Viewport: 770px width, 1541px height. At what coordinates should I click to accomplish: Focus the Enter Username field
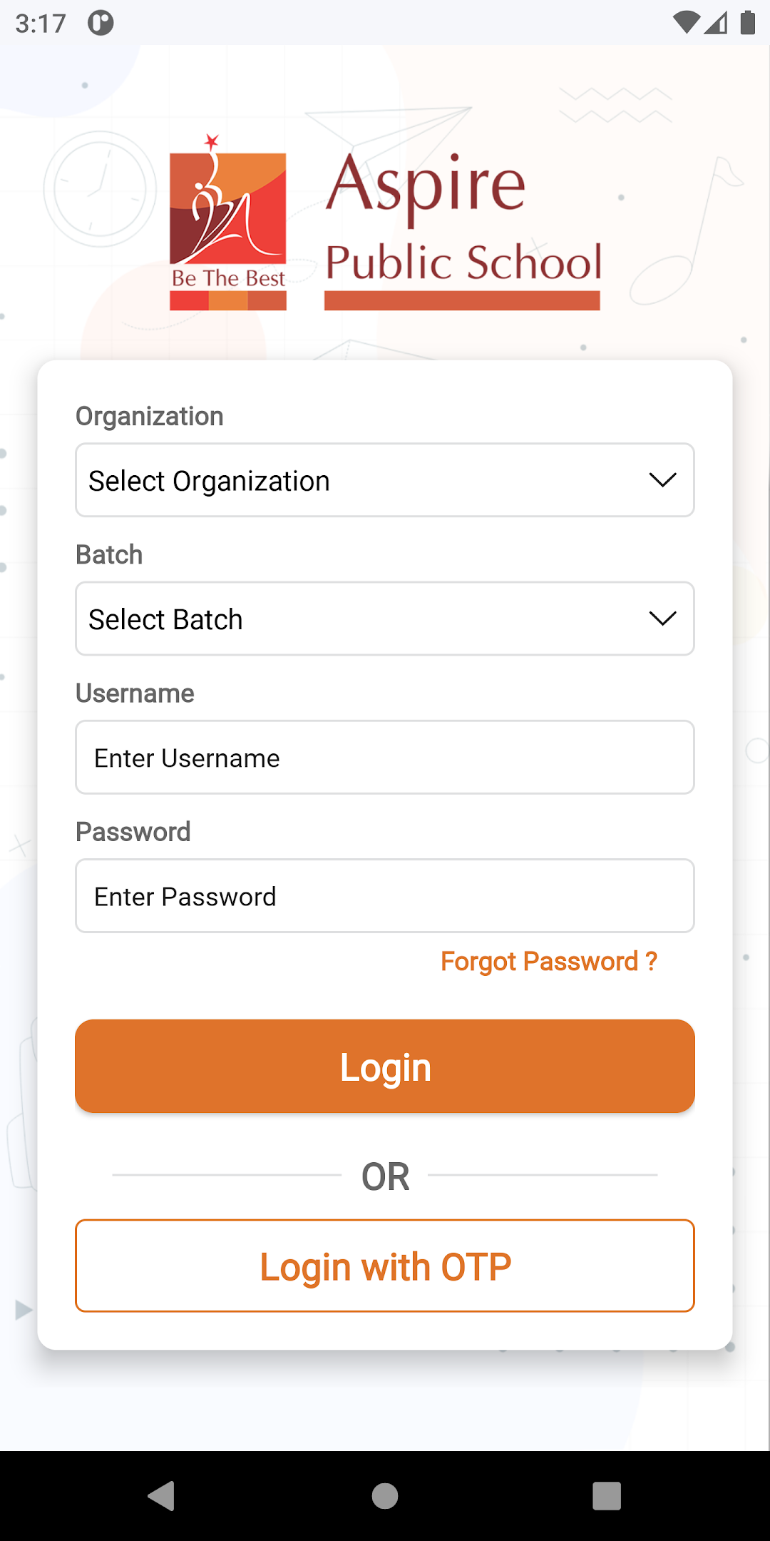pos(385,757)
